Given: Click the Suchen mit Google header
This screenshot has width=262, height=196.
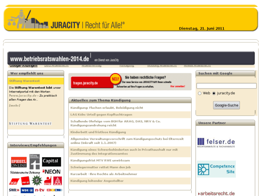Looking at the screenshot, I should tap(225, 73).
